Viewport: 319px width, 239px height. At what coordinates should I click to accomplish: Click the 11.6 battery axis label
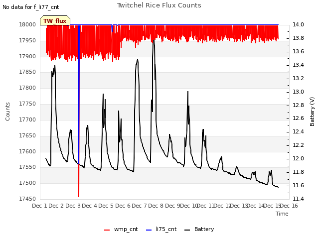298,185
